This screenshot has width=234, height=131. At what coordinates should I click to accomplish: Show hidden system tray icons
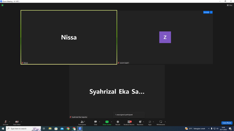[x=209, y=128]
